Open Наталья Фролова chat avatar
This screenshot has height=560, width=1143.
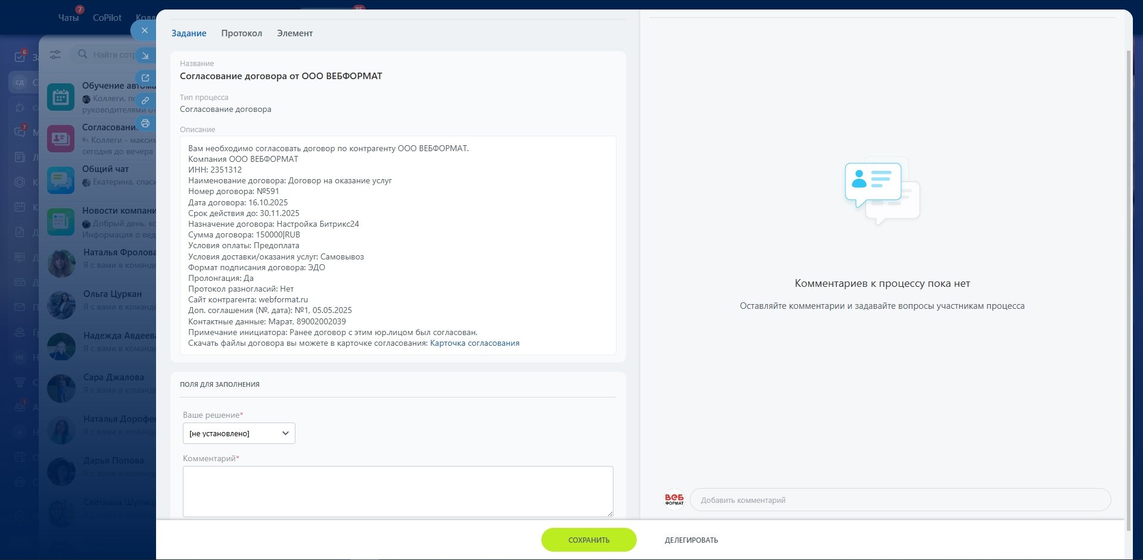61,264
